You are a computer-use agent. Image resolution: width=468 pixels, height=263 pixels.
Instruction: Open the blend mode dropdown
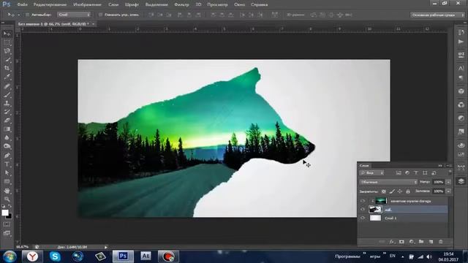pos(388,182)
